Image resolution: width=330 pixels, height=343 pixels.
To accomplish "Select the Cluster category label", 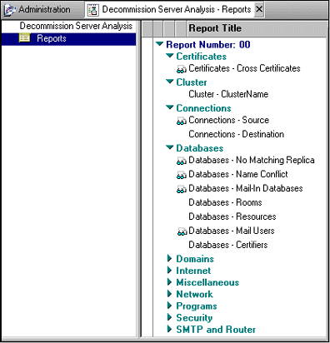I will [x=192, y=82].
